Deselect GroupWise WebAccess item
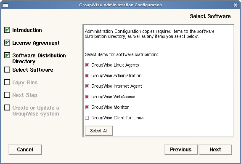241x164 pixels. click(x=87, y=97)
